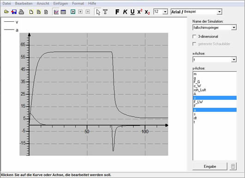The height and width of the screenshot is (178, 245).
Task: Open the Einfügen menu
Action: (60, 3)
